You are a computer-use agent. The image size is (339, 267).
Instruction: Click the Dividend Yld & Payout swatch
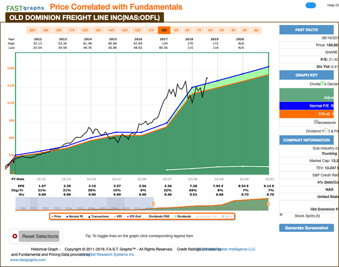coord(326,130)
